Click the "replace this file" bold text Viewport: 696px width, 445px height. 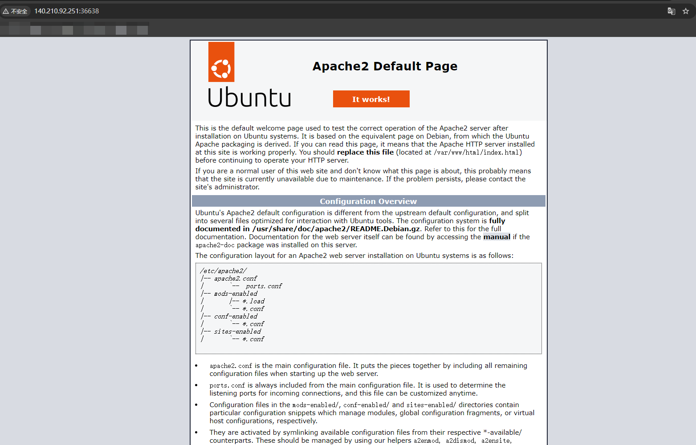coord(365,152)
